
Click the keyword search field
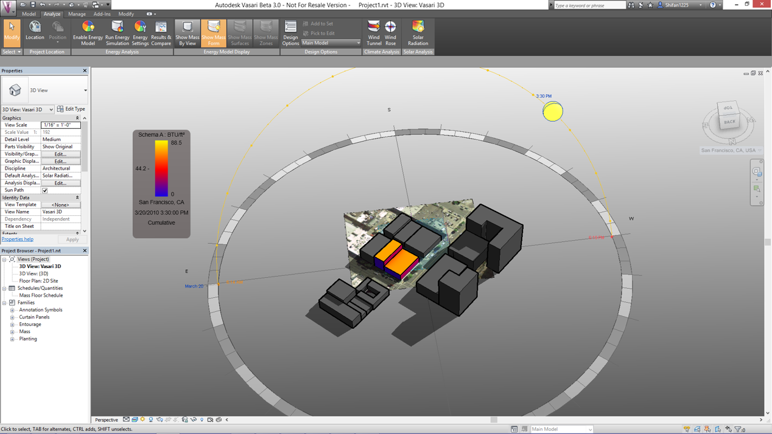coord(589,5)
